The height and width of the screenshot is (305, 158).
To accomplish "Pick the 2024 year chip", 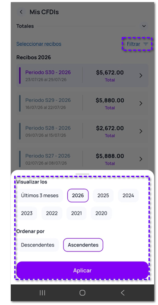I will 128,196.
